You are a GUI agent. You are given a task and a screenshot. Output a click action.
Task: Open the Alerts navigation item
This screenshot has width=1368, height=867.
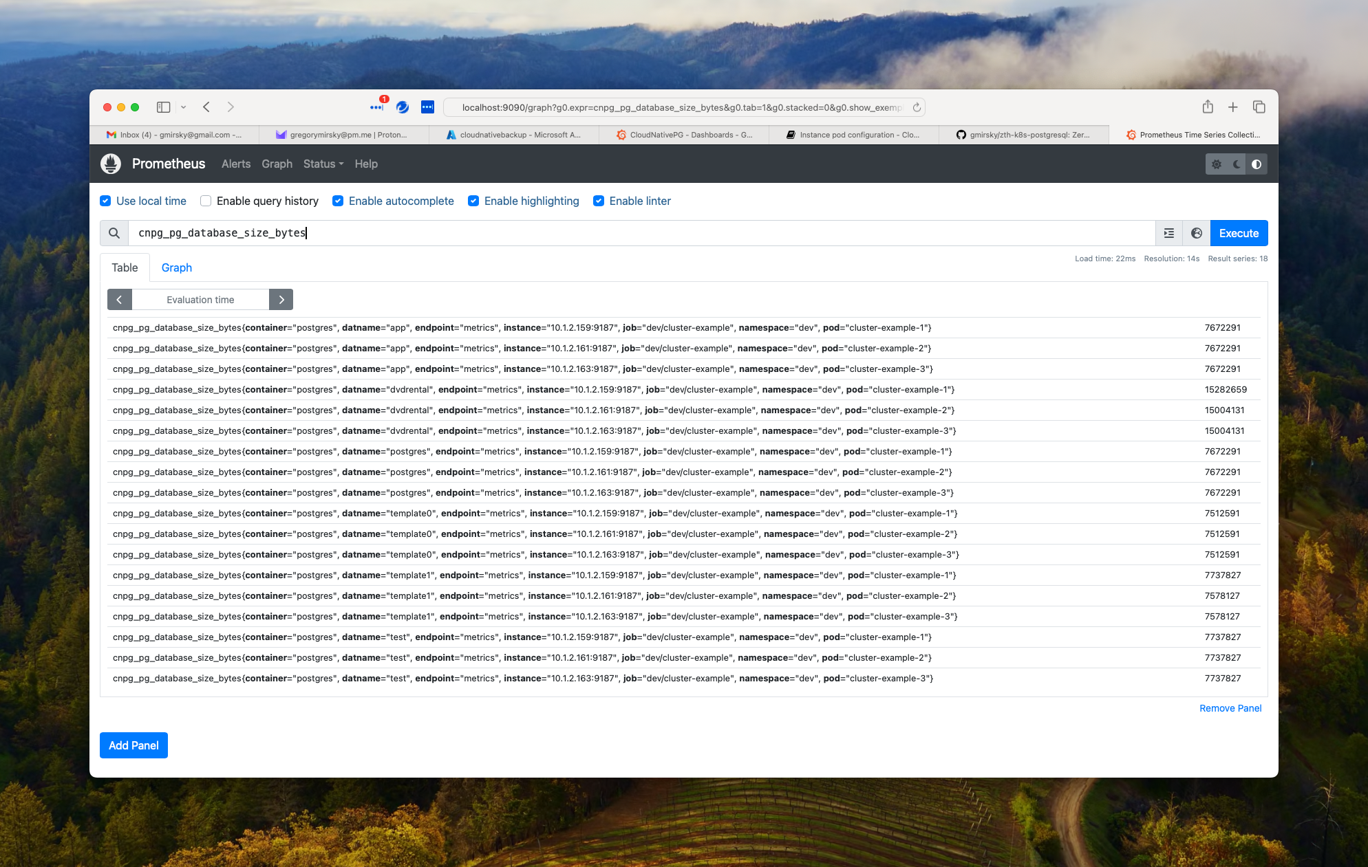[236, 164]
